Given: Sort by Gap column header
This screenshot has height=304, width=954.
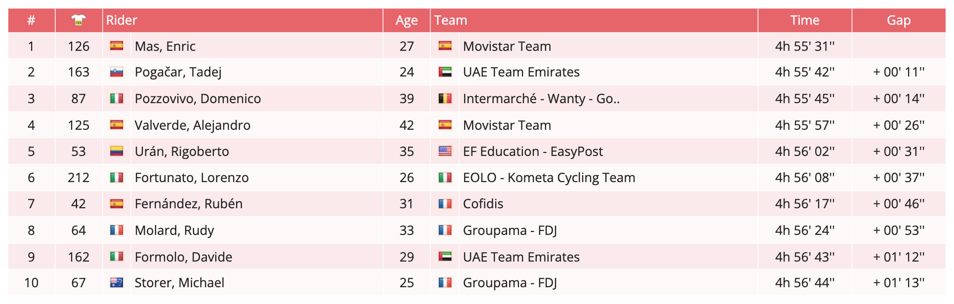Looking at the screenshot, I should pyautogui.click(x=898, y=20).
